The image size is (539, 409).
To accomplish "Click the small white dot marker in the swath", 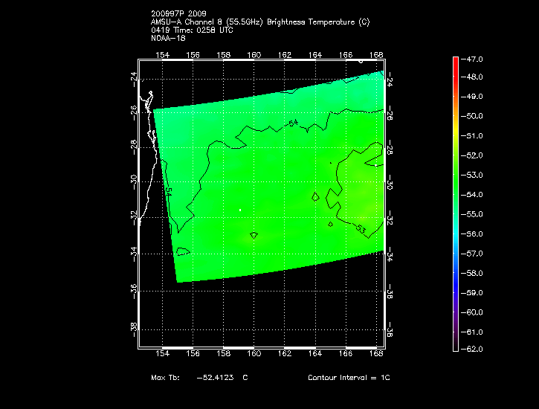I will coord(240,210).
